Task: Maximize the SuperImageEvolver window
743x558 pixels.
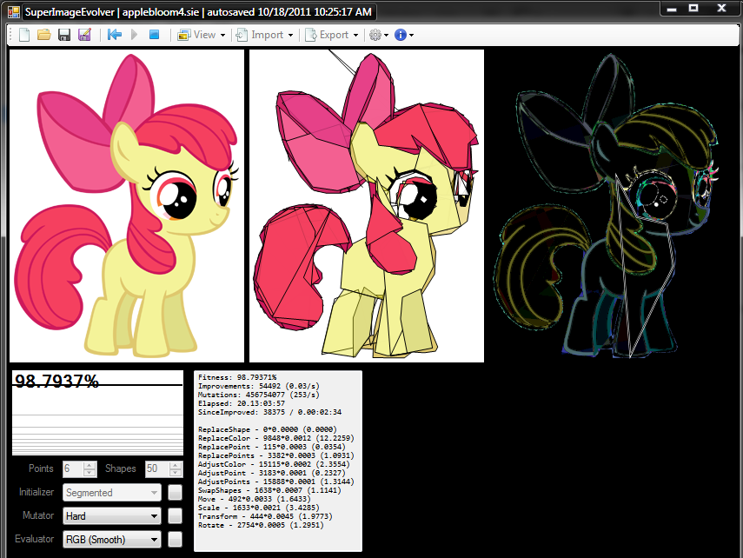Action: tap(693, 8)
